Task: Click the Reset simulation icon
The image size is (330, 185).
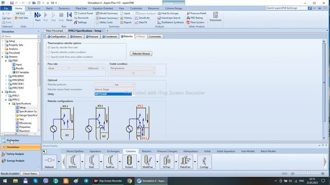Action: click(x=69, y=16)
